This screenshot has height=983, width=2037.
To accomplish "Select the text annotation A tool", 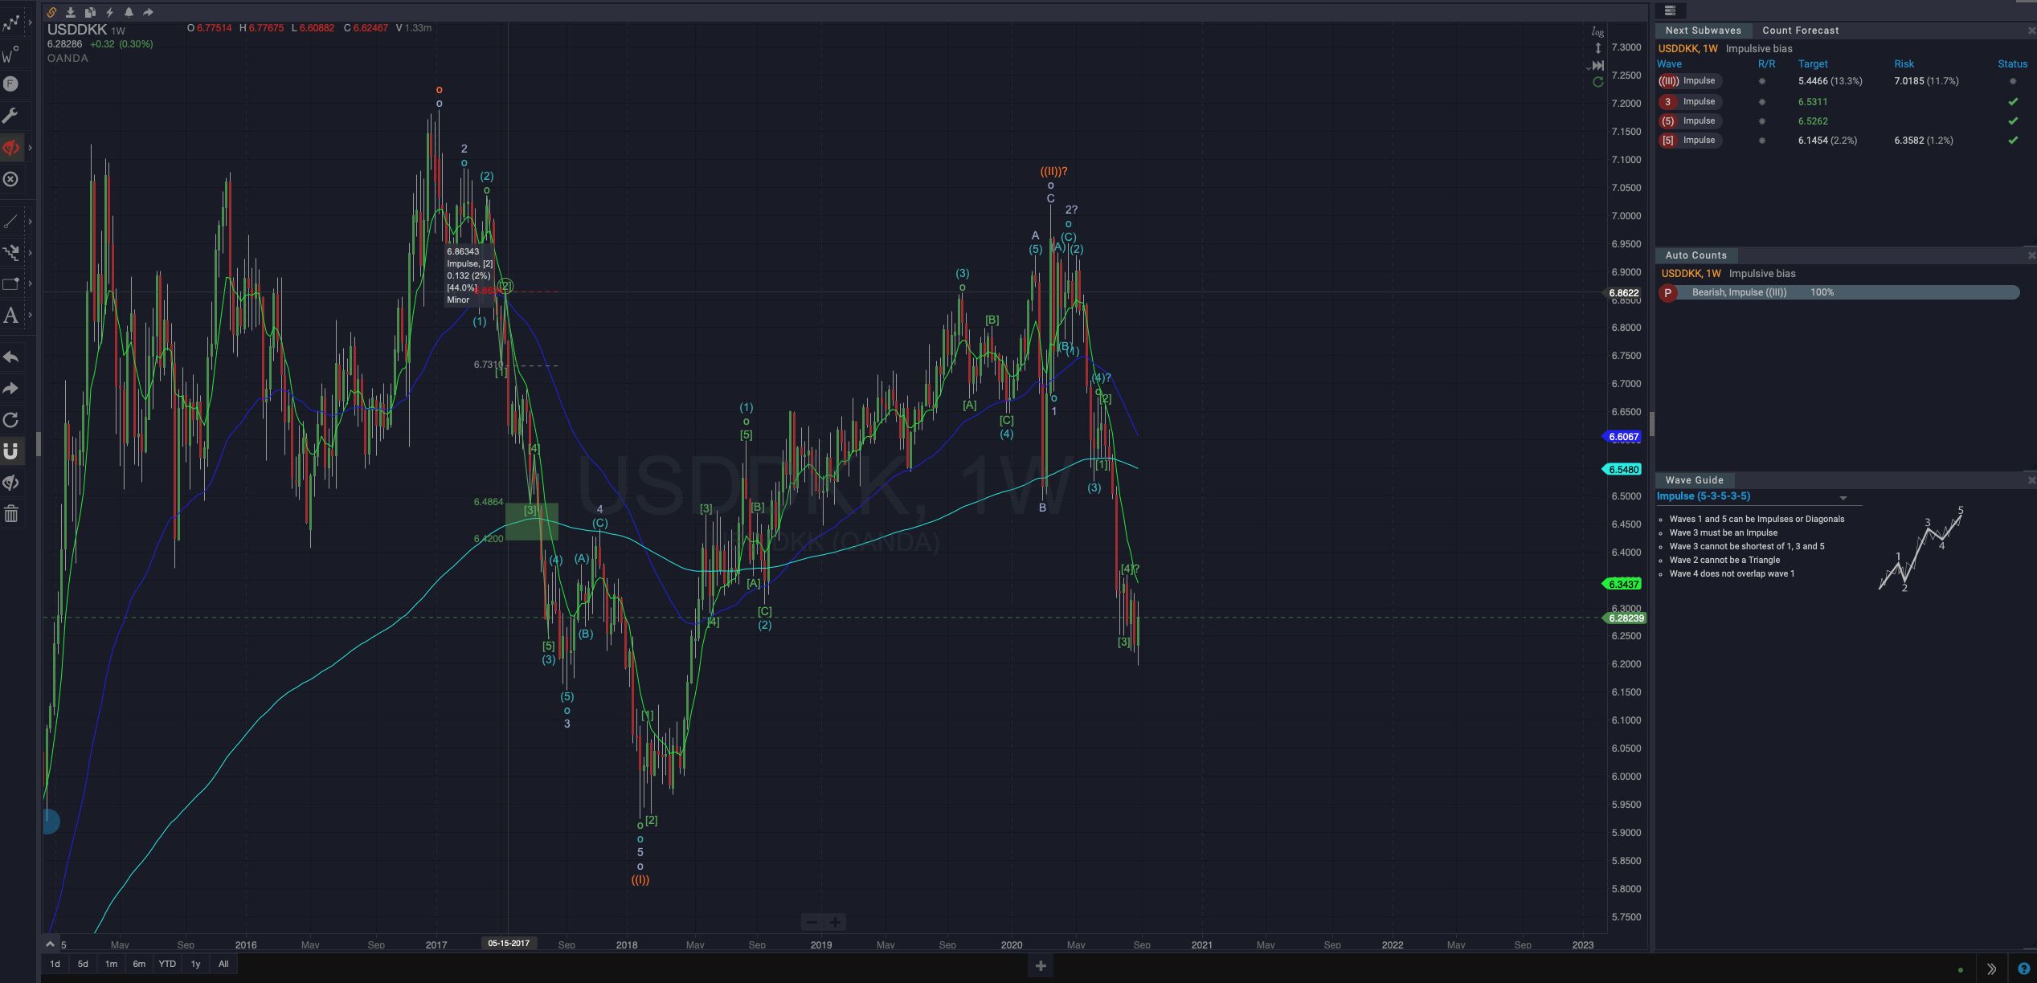I will (11, 315).
